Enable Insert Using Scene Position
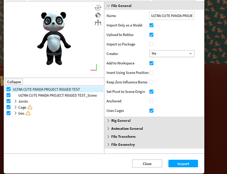 152,73
